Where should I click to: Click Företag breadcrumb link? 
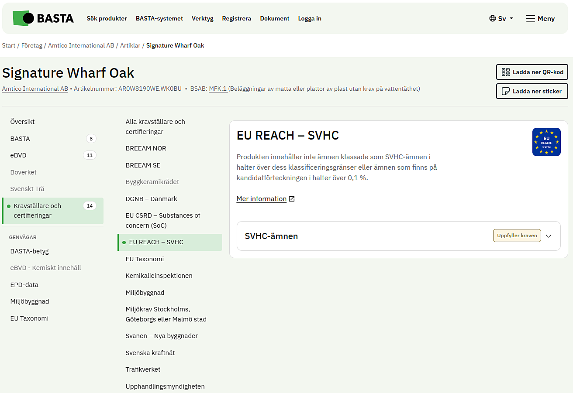[x=32, y=45]
